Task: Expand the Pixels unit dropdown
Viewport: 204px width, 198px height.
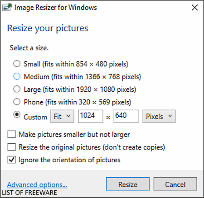Action: [x=159, y=116]
